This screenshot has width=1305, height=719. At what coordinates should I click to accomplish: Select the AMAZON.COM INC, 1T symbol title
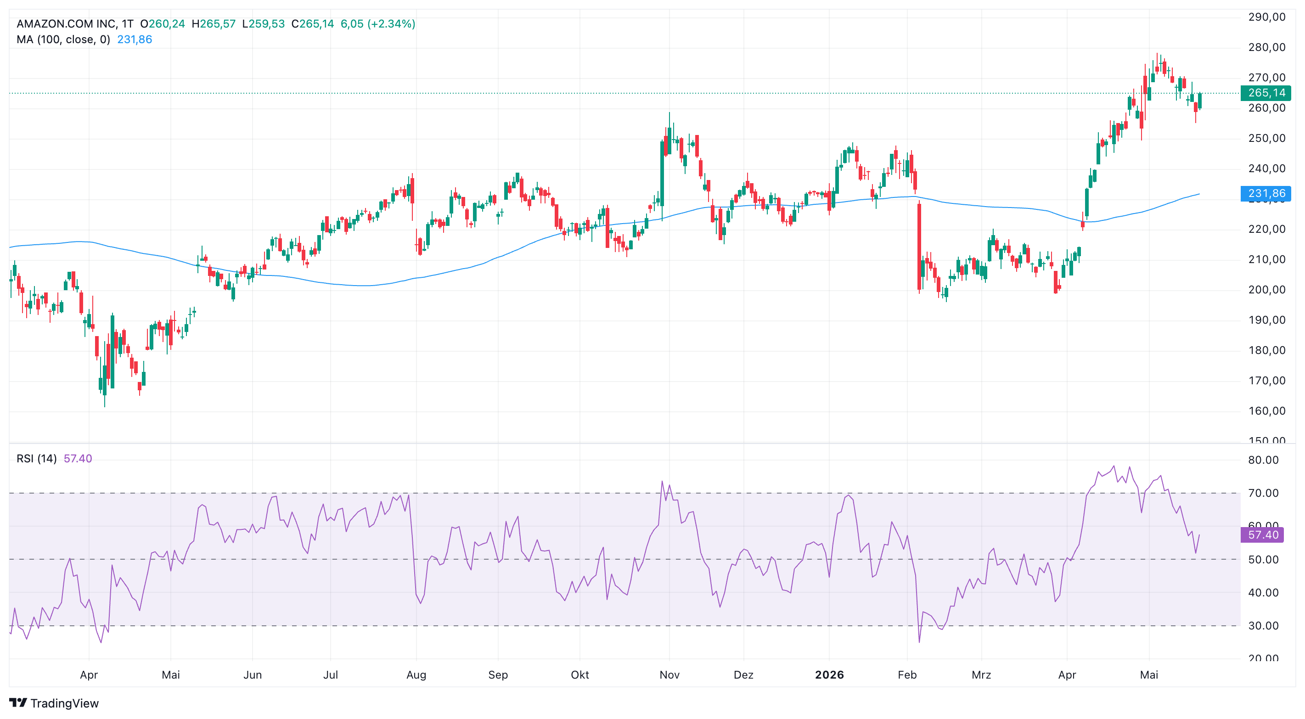point(75,24)
